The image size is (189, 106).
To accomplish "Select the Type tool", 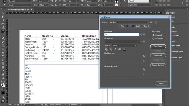I will point(3,31).
